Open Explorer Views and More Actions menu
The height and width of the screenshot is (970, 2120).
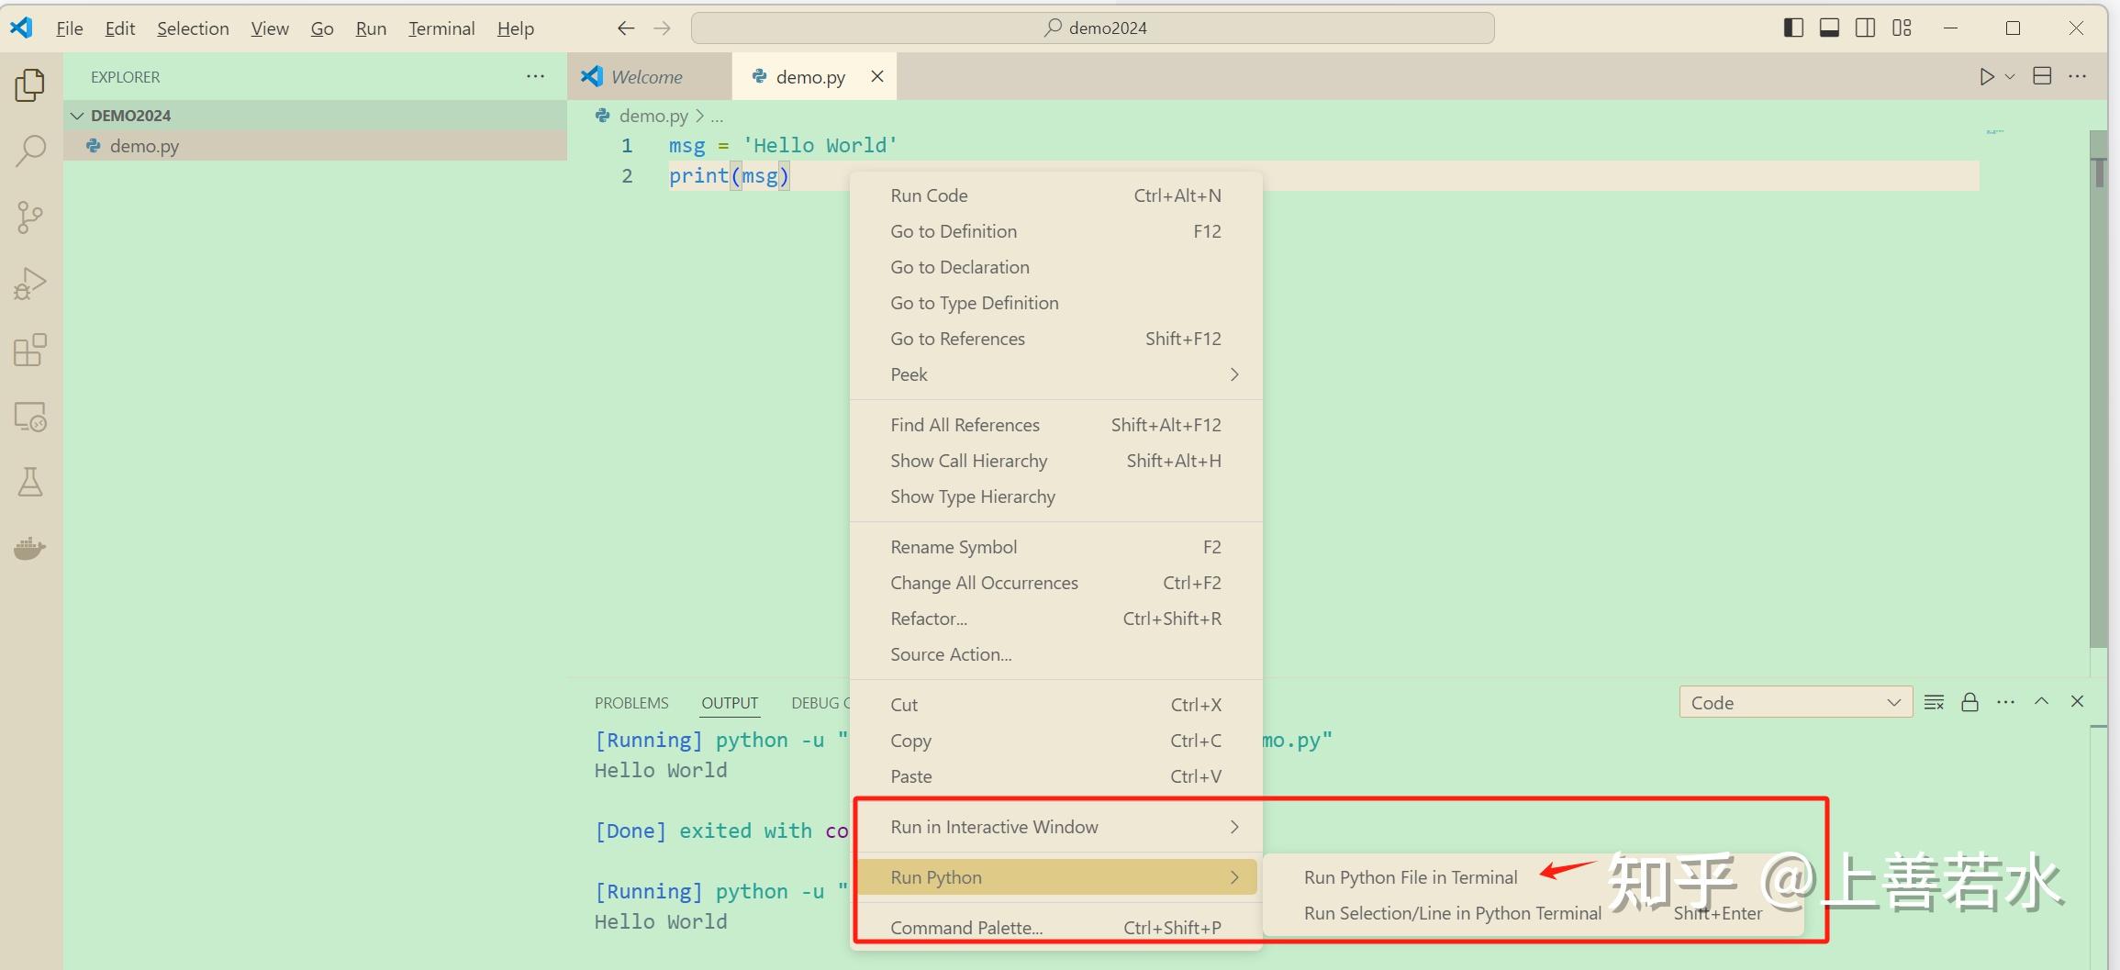pyautogui.click(x=536, y=76)
